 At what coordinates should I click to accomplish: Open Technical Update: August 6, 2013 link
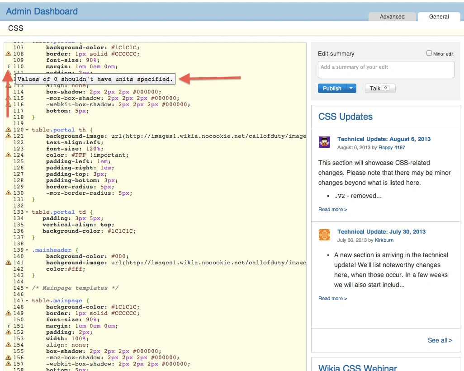[384, 139]
